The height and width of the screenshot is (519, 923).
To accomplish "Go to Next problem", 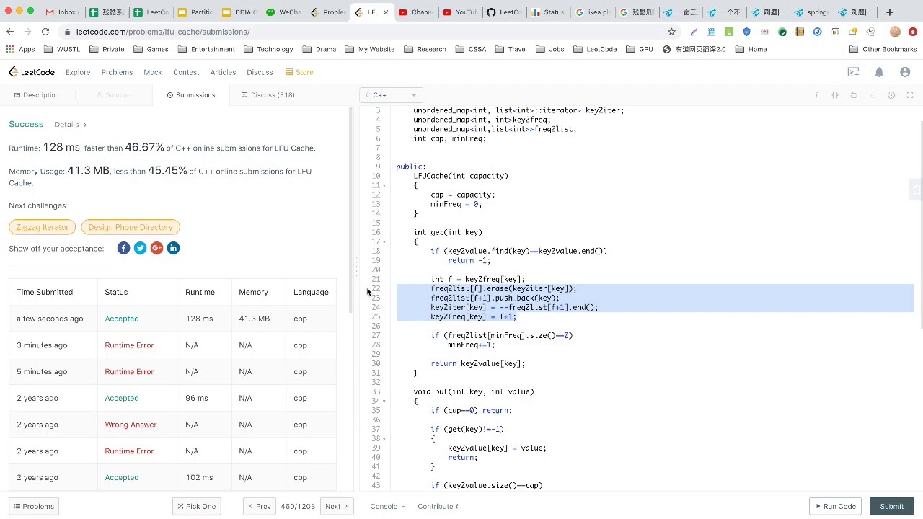I will click(337, 506).
